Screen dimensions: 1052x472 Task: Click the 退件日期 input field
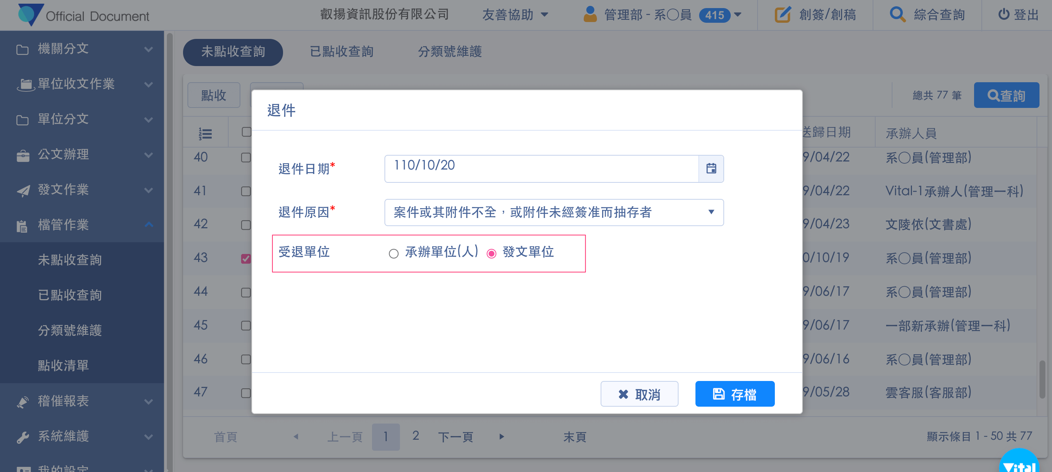(541, 168)
